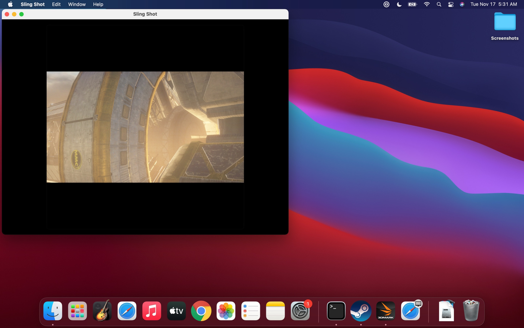Screen dimensions: 524x328
Task: Open the Help menu
Action: point(98,4)
